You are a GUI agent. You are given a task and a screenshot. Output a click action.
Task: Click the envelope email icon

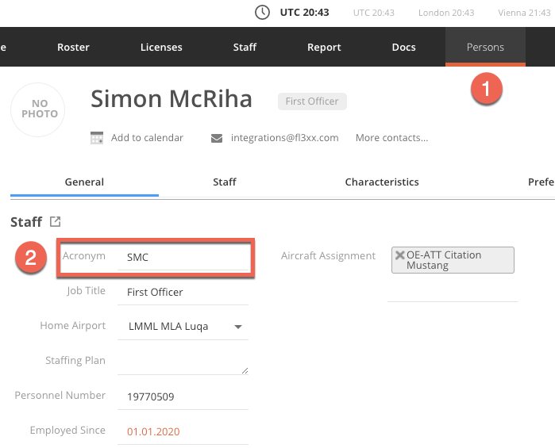pos(217,138)
